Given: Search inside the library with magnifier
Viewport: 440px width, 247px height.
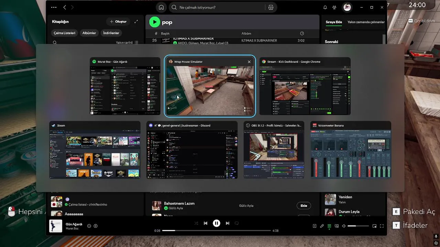Looking at the screenshot, I should pos(55,43).
